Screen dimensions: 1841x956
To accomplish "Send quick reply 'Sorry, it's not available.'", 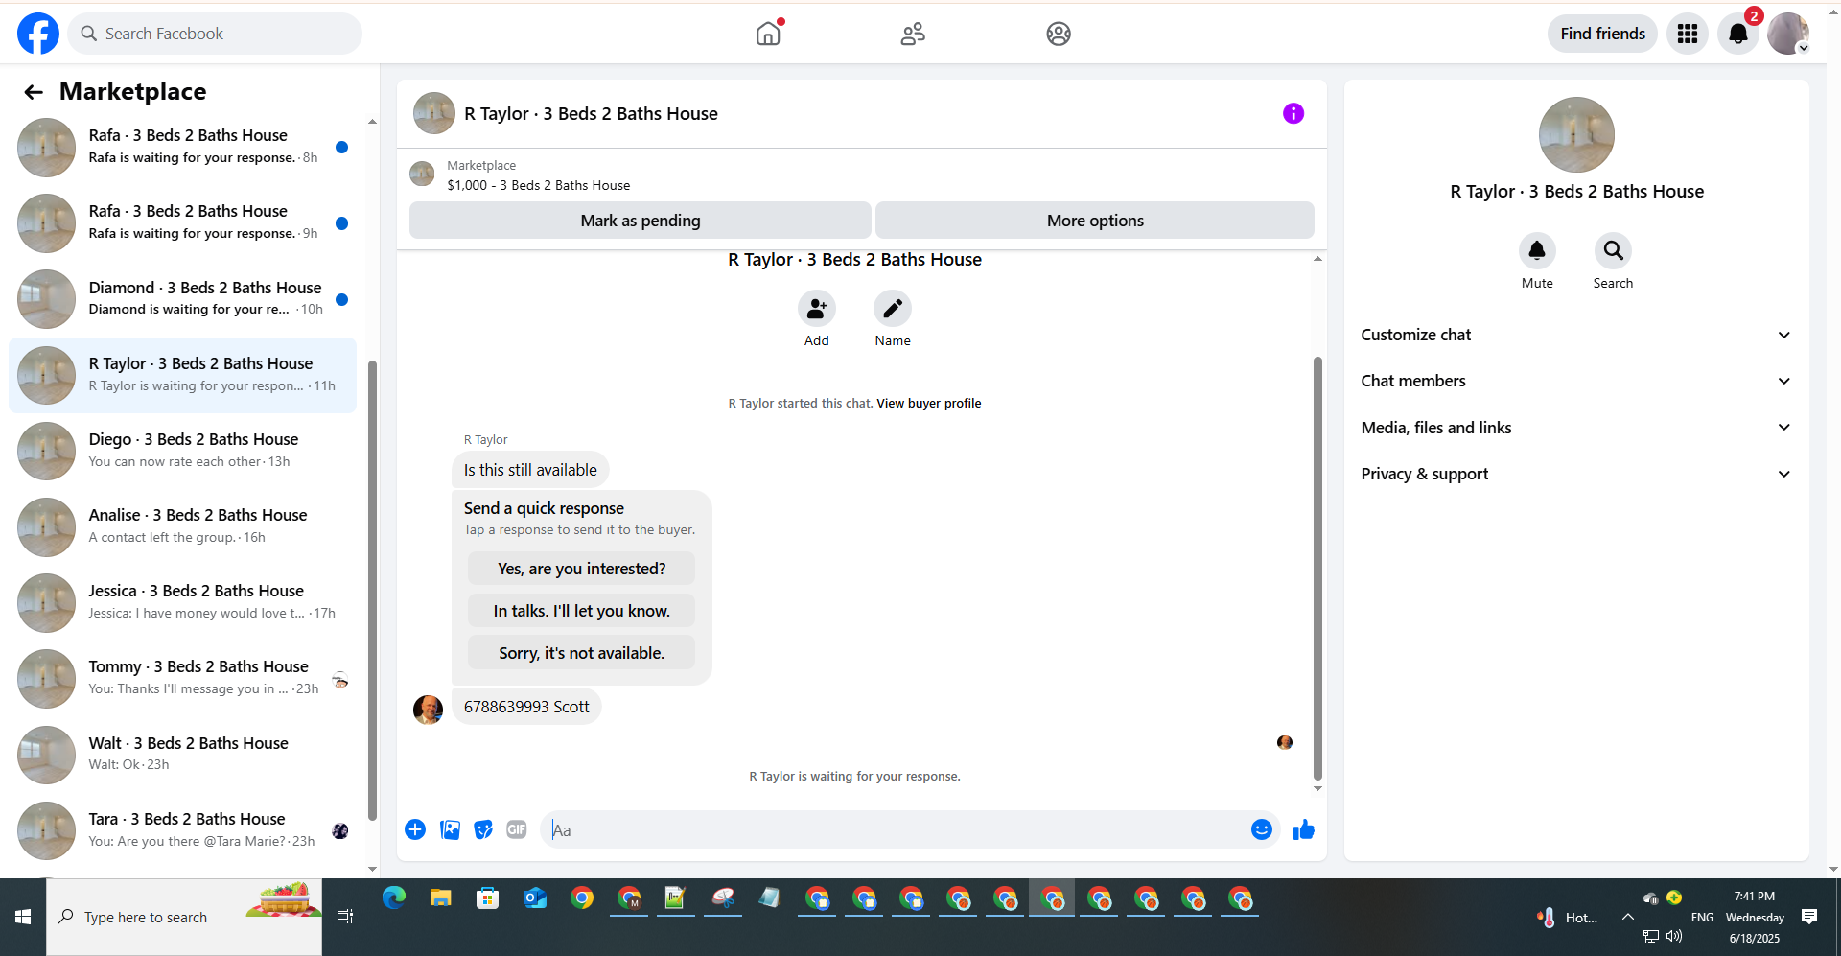I will 581,653.
